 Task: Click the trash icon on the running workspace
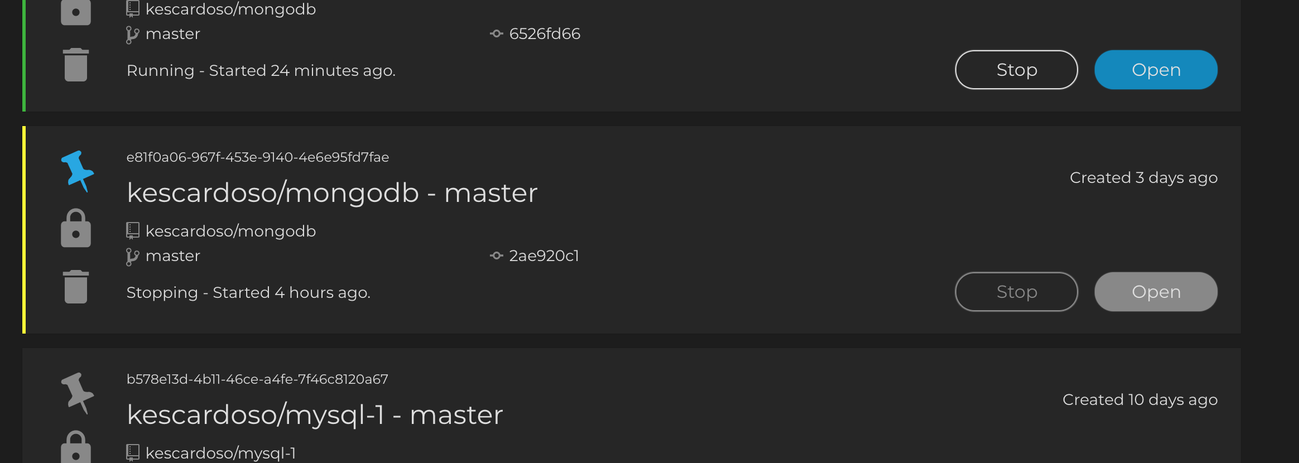tap(76, 64)
